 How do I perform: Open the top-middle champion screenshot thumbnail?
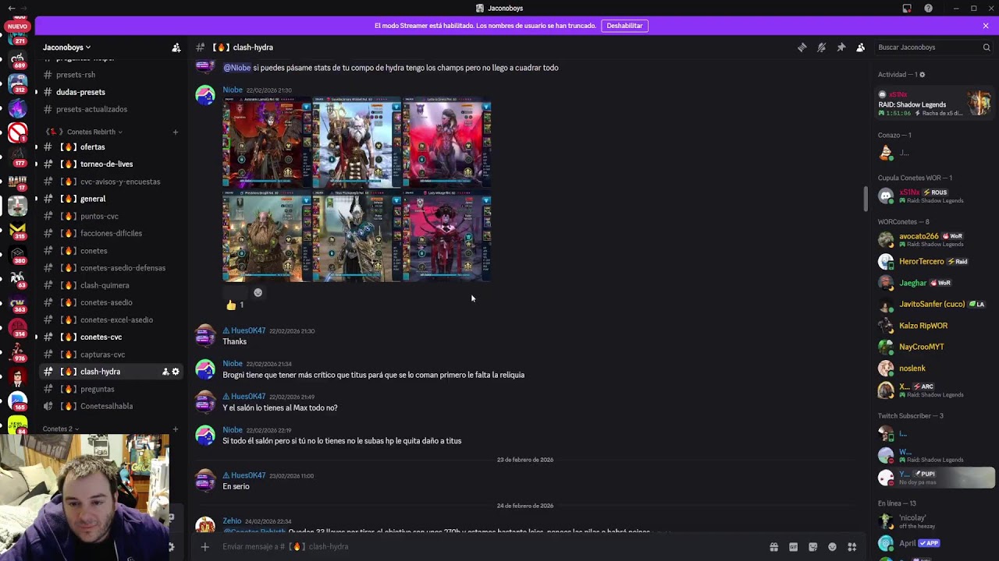(357, 143)
